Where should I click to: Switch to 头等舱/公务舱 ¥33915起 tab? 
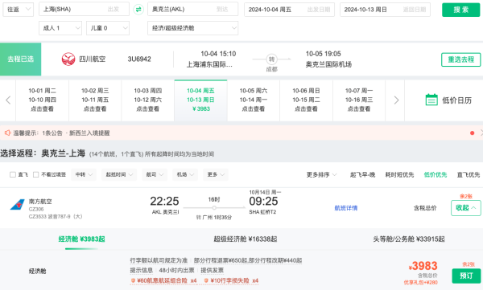409,239
